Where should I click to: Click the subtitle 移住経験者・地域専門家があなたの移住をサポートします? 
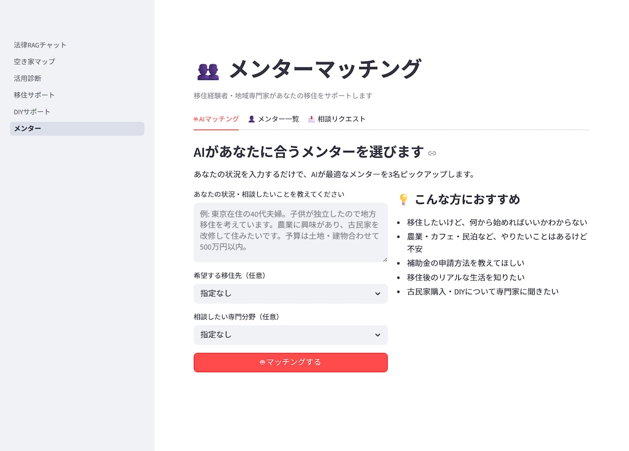coord(283,96)
